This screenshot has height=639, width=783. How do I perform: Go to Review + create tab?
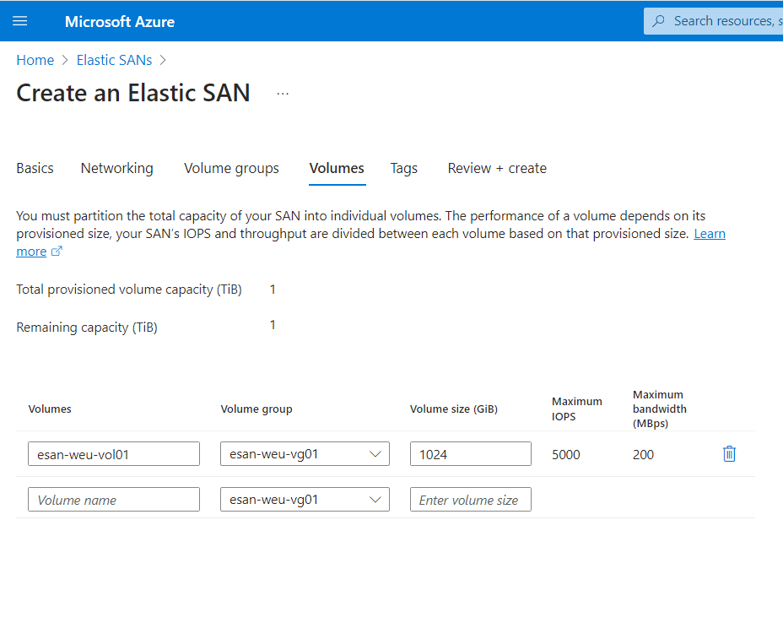[497, 168]
